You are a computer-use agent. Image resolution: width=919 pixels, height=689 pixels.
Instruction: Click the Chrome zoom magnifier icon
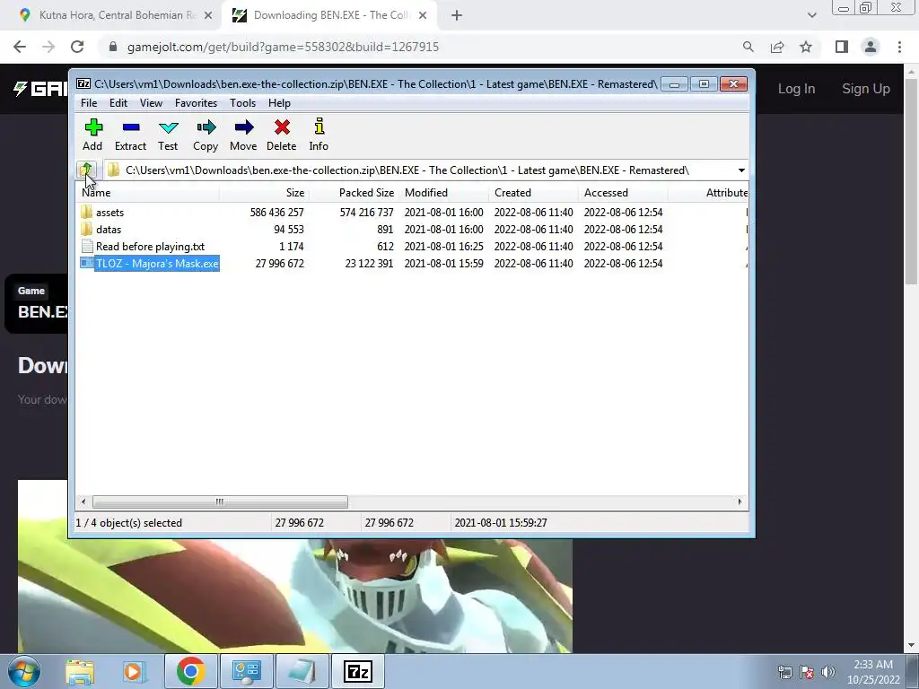pyautogui.click(x=748, y=47)
